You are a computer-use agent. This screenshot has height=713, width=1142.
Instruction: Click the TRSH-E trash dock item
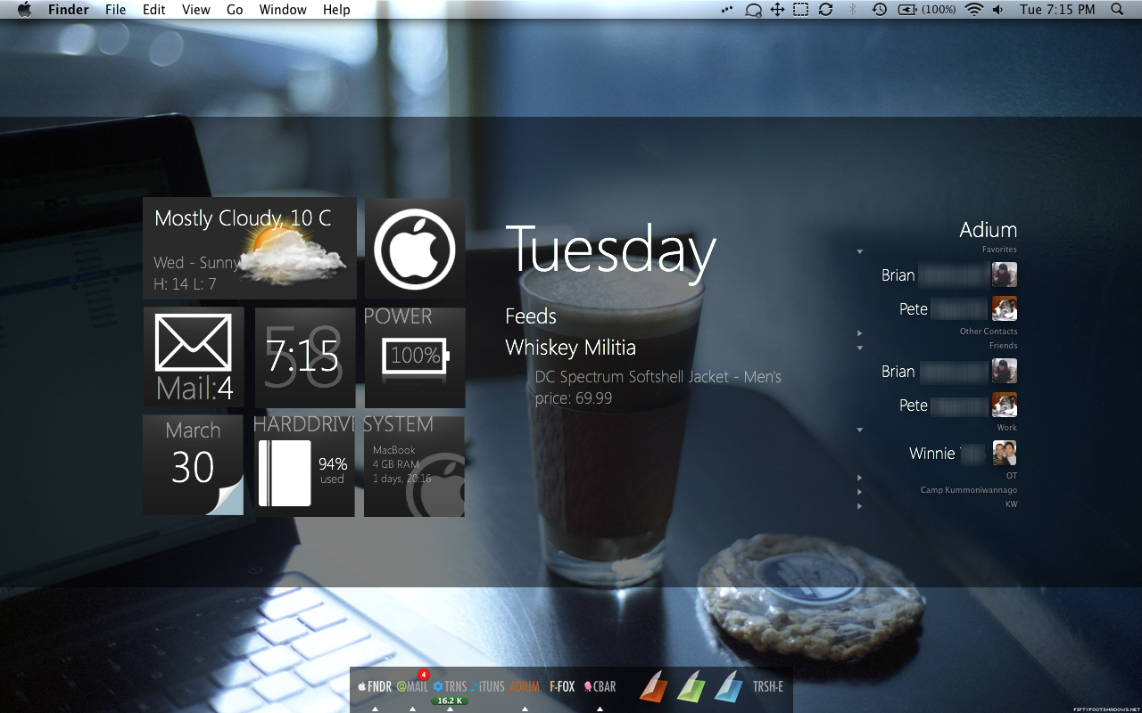(x=767, y=687)
